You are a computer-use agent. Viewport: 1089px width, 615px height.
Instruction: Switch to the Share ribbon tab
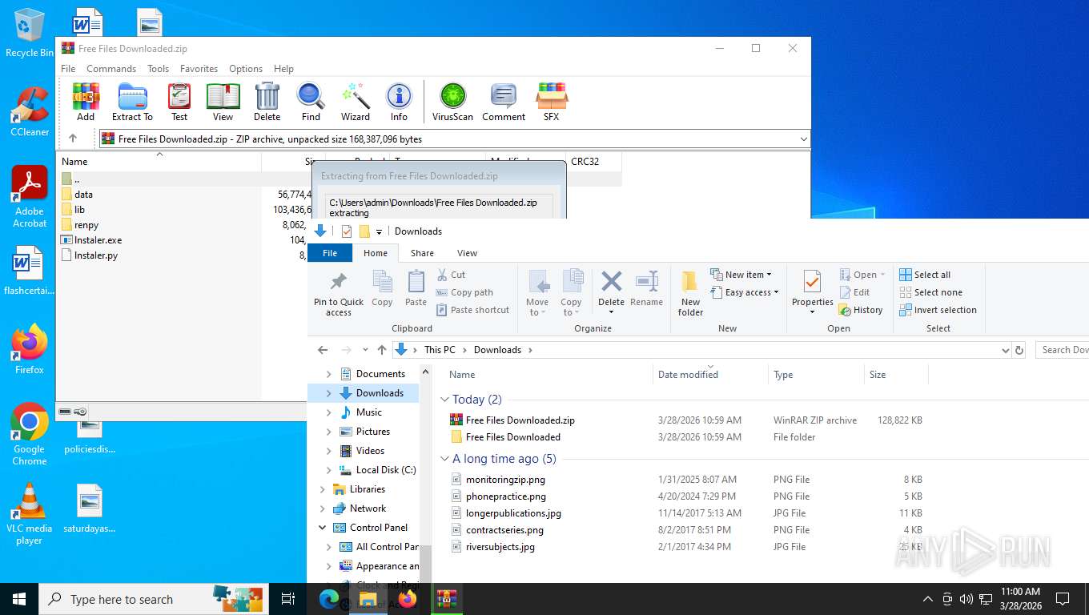[x=422, y=253]
